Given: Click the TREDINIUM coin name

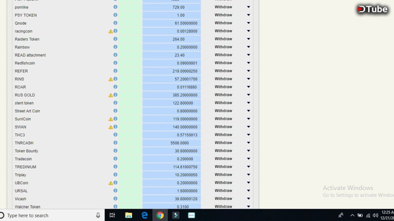Looking at the screenshot, I should pyautogui.click(x=25, y=167).
